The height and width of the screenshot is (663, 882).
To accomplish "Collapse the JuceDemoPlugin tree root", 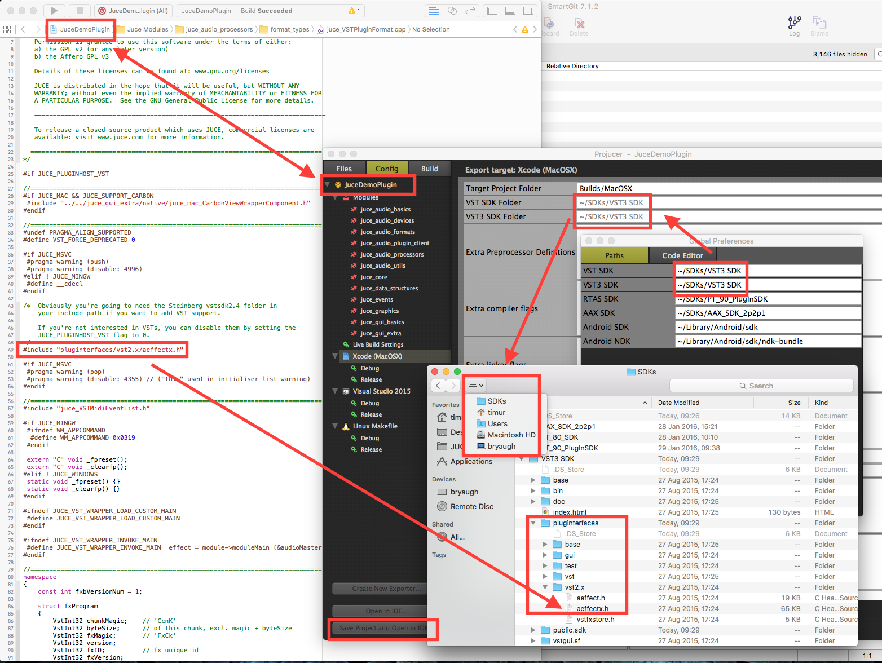I will (327, 184).
